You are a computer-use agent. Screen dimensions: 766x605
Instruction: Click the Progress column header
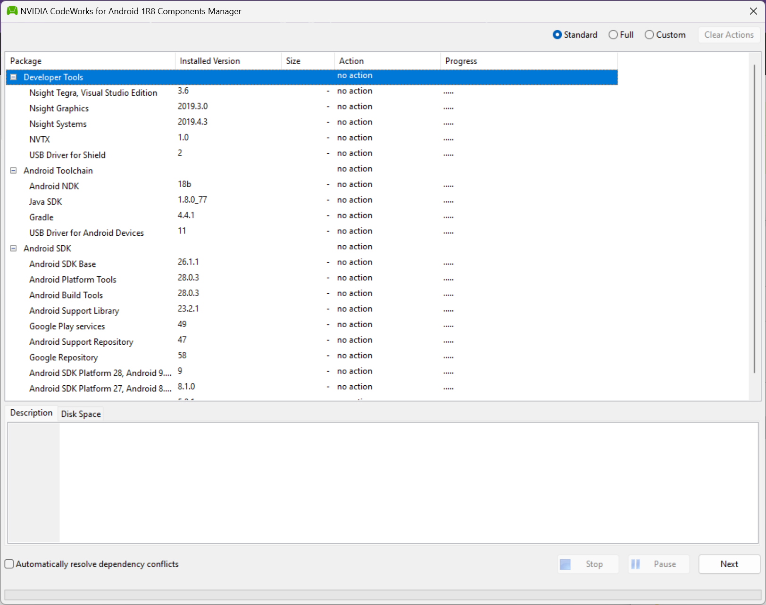[x=529, y=61]
